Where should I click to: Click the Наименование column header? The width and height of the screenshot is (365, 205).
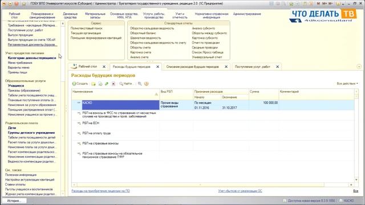coord(115,94)
